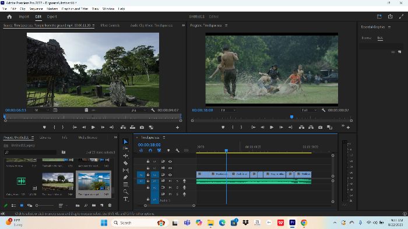Select the Zoom tool magnifier

125,192
